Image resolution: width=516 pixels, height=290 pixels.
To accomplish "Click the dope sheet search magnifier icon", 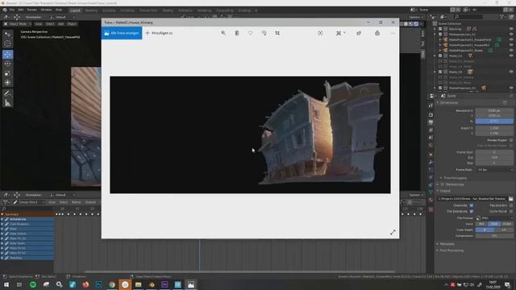I will [x=4, y=209].
